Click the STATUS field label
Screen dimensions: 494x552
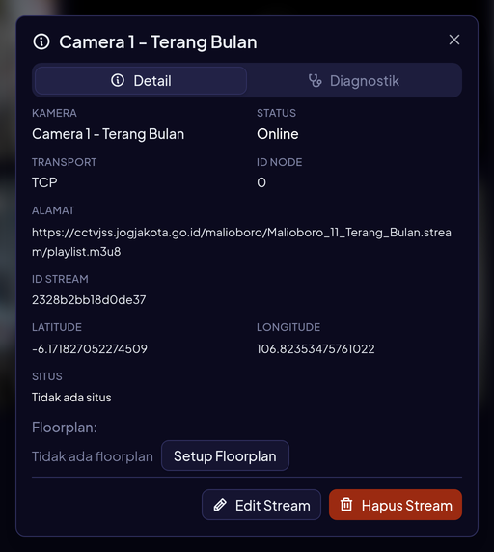276,113
